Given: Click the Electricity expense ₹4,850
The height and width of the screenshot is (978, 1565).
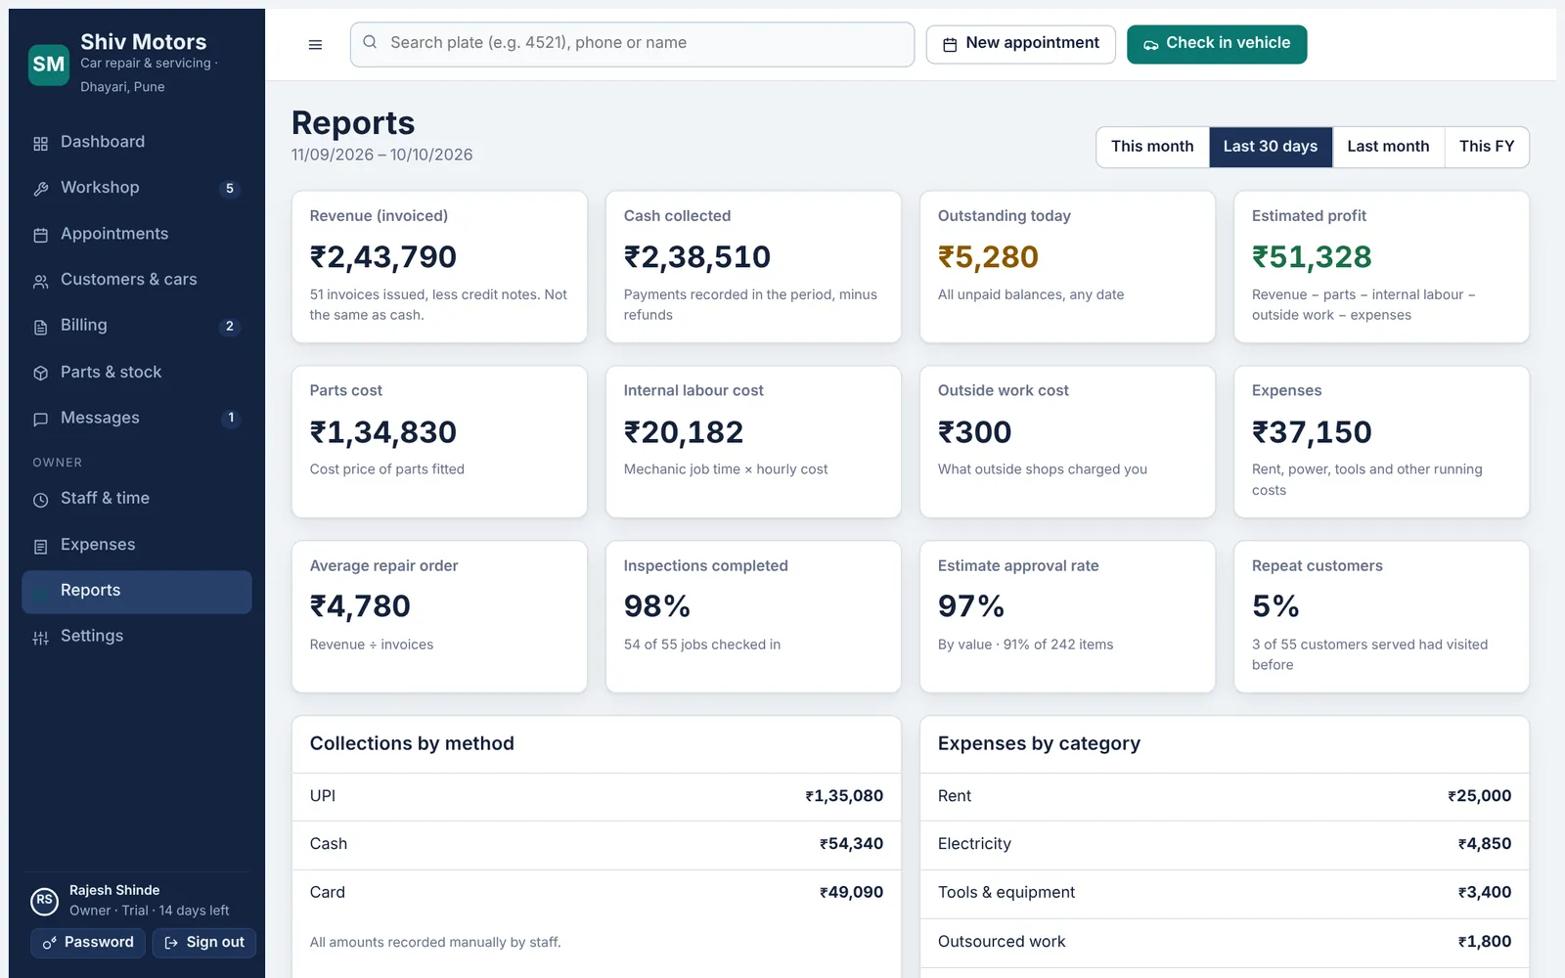Looking at the screenshot, I should 1484,844.
